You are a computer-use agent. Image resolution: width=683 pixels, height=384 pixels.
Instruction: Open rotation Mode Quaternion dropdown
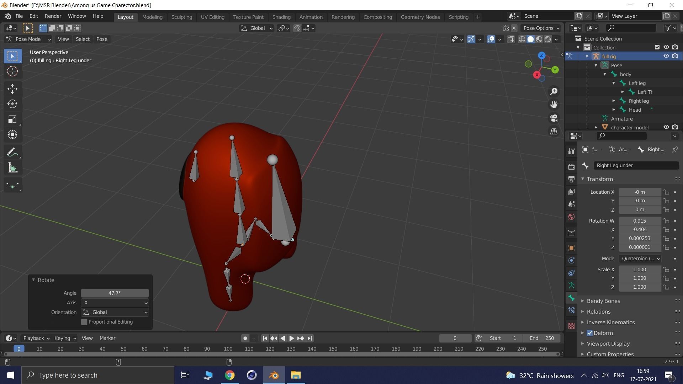(x=640, y=258)
